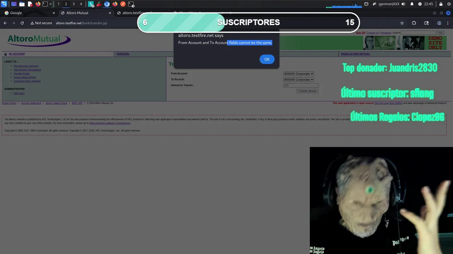
Task: Open the Kali applications menu icon
Action: tap(4, 4)
